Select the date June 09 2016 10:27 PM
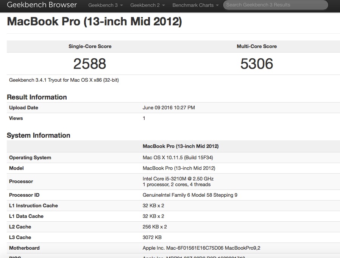The height and width of the screenshot is (258, 340). (169, 108)
